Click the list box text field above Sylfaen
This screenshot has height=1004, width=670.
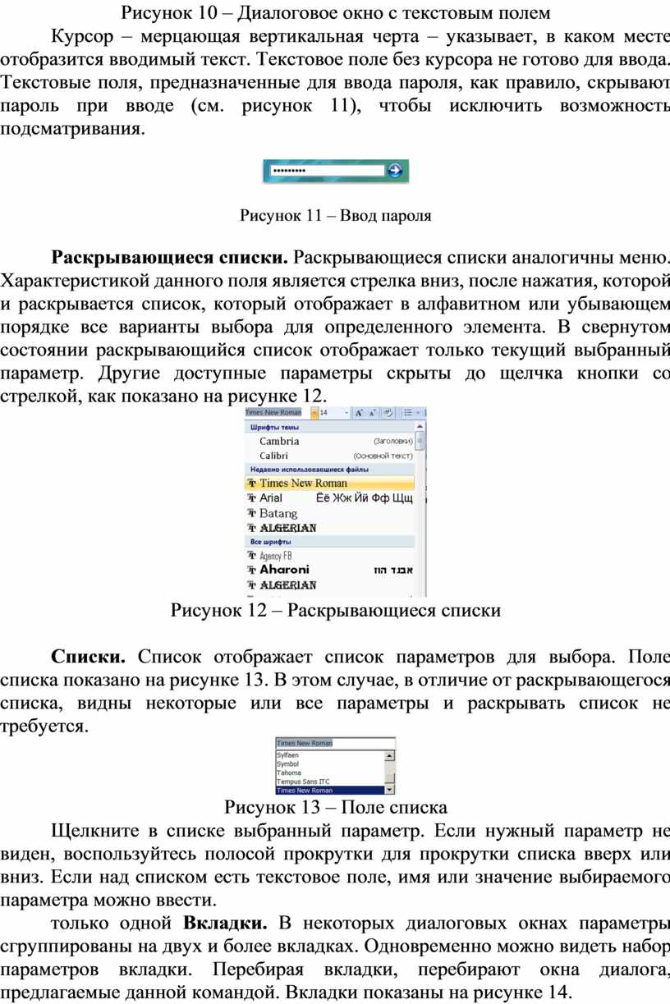click(335, 742)
